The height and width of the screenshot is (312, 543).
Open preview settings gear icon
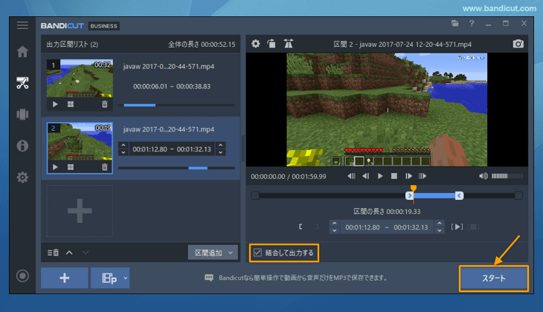pyautogui.click(x=256, y=44)
